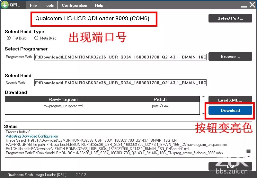Click the RawProgram column header
The height and width of the screenshot is (178, 257).
pos(63,99)
